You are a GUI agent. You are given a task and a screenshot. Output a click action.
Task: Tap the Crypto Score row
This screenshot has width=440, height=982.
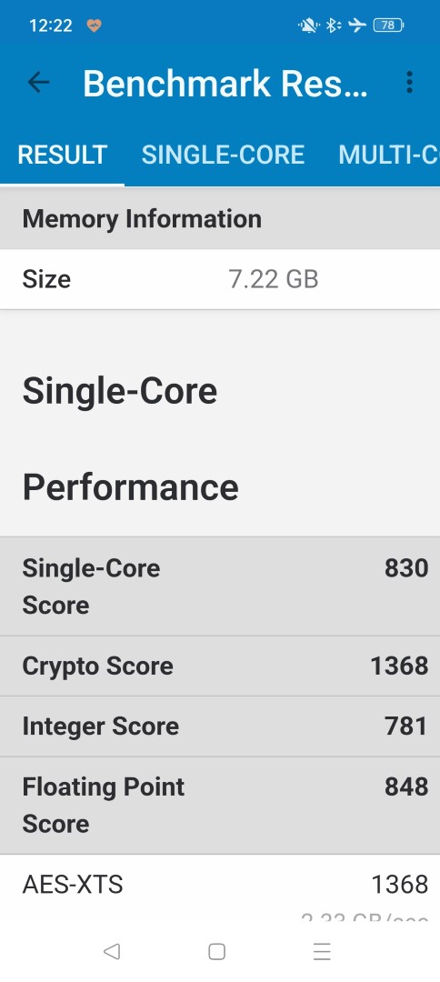tap(220, 666)
